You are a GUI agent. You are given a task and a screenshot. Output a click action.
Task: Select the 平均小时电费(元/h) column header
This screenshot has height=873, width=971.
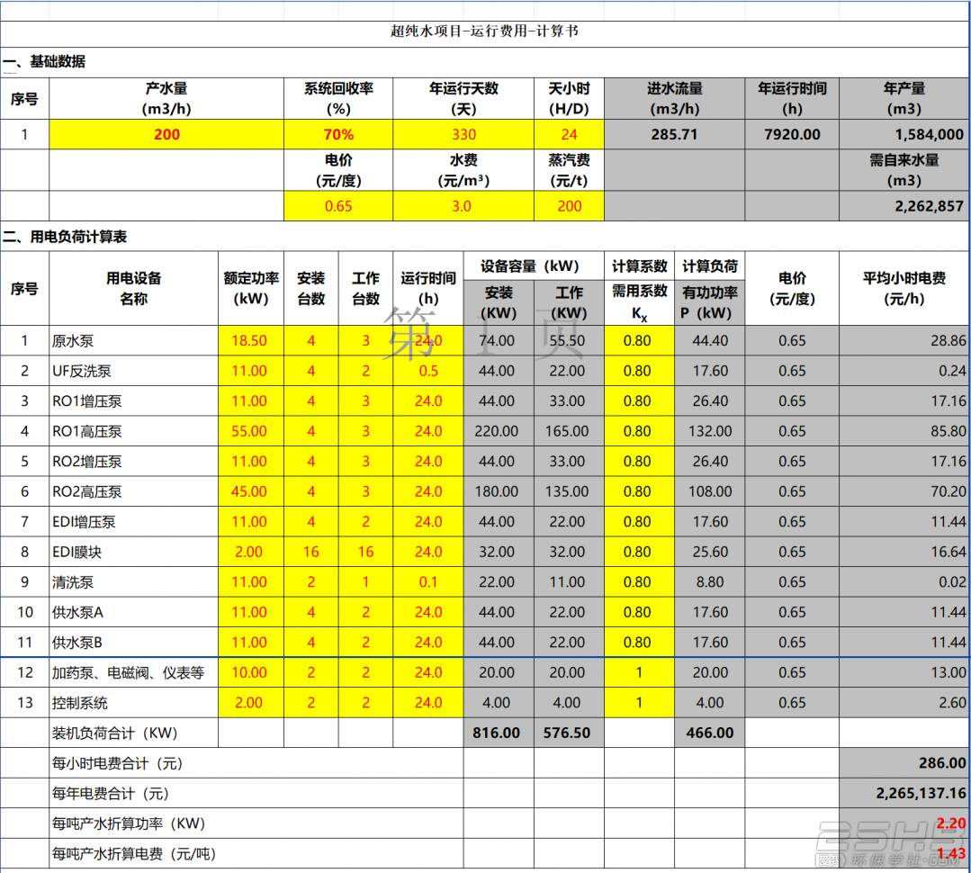[x=904, y=289]
